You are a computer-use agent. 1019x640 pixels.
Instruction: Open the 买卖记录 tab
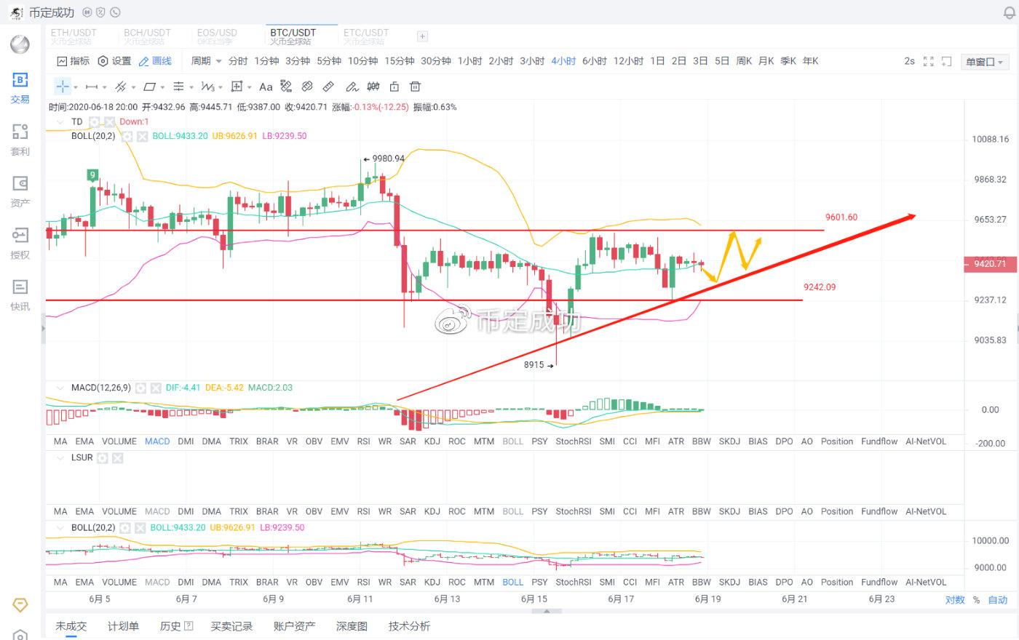(x=231, y=626)
